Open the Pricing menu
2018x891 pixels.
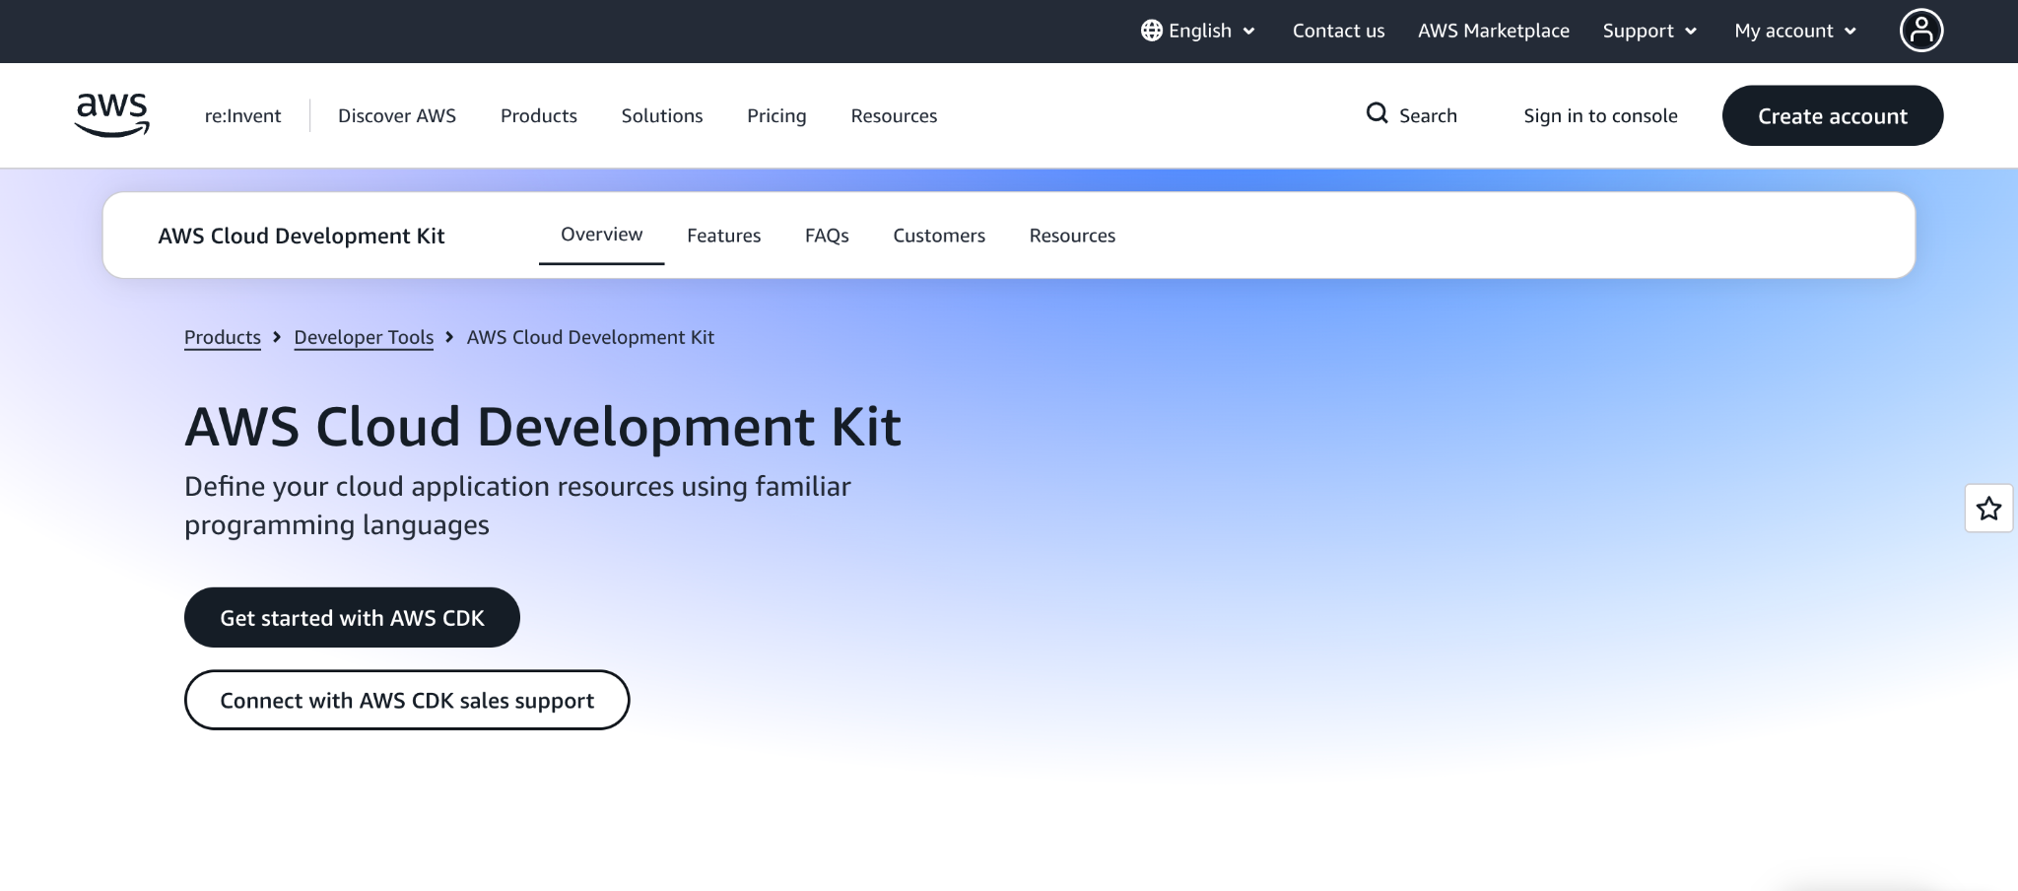[776, 115]
